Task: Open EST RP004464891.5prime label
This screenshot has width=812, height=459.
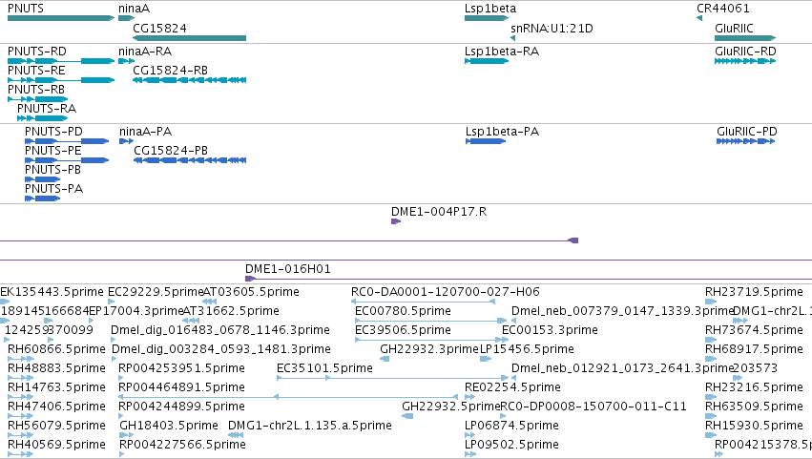Action: point(181,387)
